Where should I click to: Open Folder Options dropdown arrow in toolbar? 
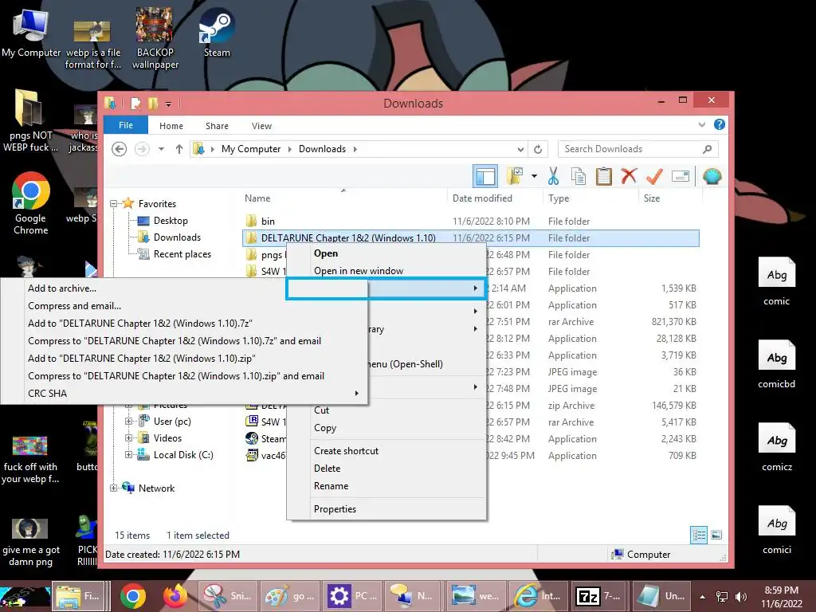(534, 176)
